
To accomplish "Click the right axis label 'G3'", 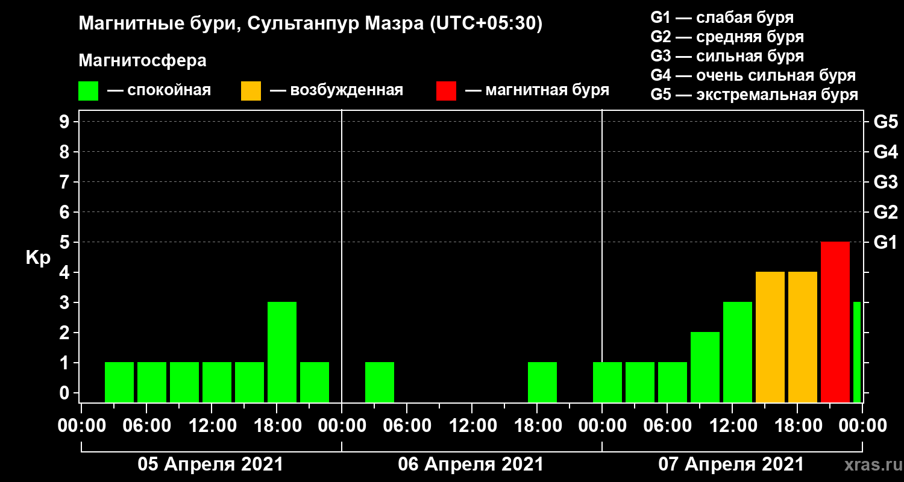I will [x=886, y=182].
